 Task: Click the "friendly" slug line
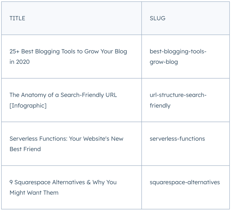click(x=160, y=106)
